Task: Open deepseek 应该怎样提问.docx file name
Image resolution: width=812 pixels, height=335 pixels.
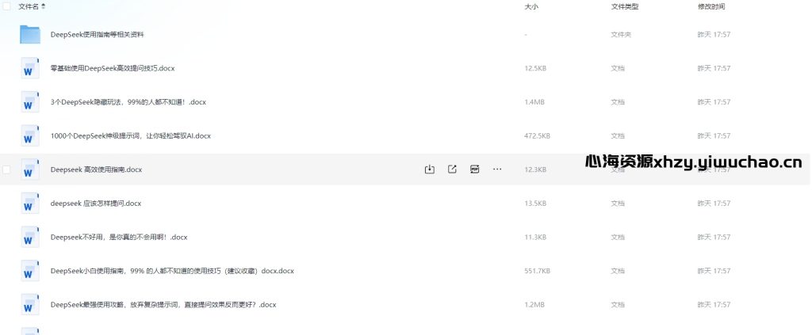Action: pos(96,204)
